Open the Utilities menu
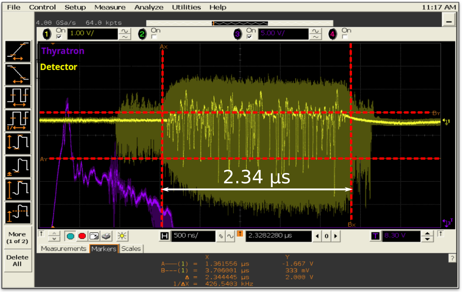The height and width of the screenshot is (292, 462). (x=187, y=7)
